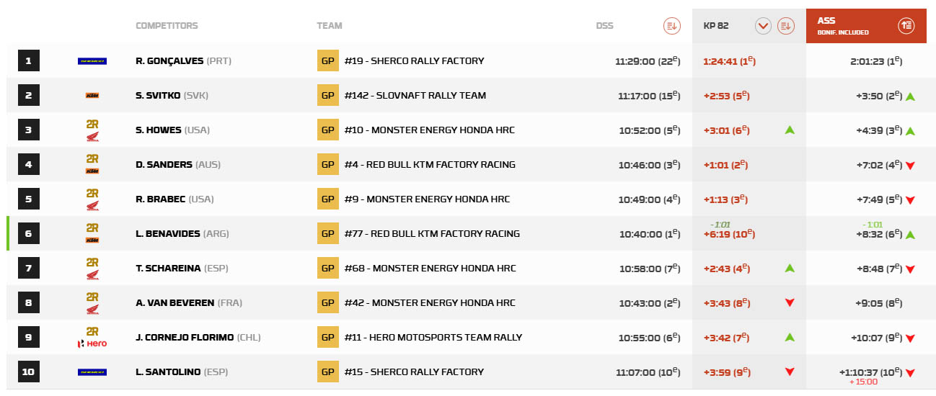This screenshot has height=396, width=936.
Task: Click the Team column header
Action: click(330, 26)
